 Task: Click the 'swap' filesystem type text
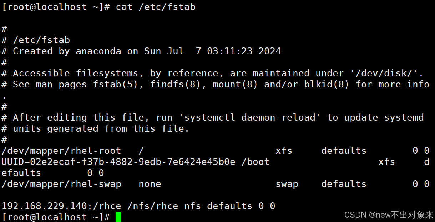click(287, 184)
